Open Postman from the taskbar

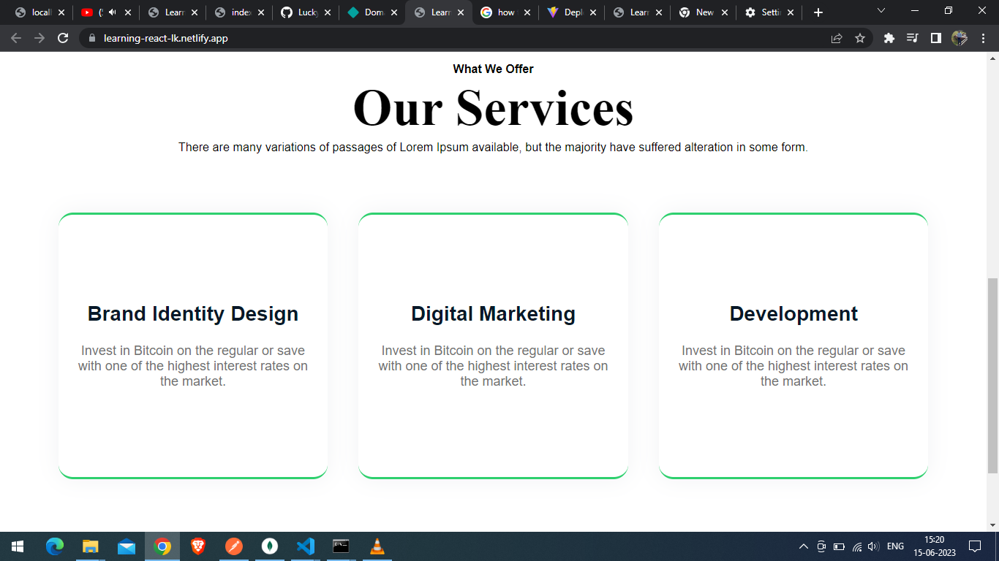point(234,546)
